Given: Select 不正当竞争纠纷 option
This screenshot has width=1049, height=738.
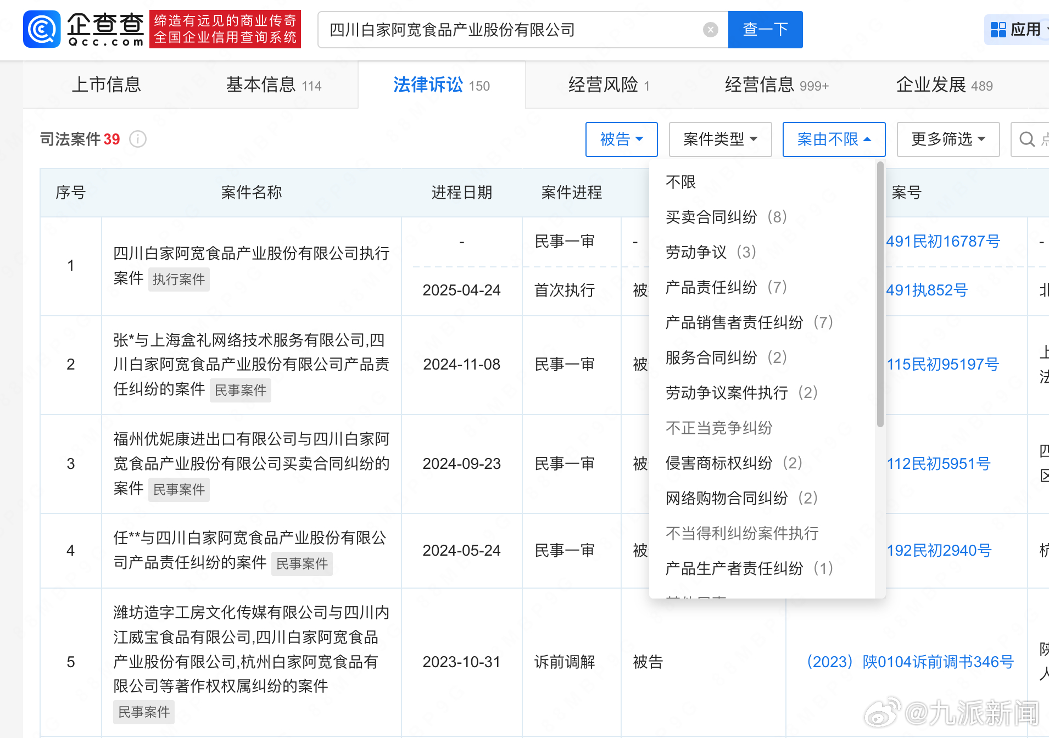Looking at the screenshot, I should [719, 428].
